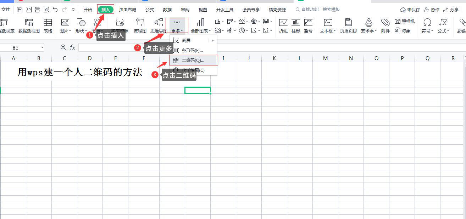Insert a 表格 table
This screenshot has height=219, width=466.
(48, 26)
